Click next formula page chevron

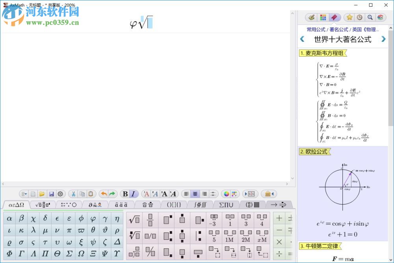click(x=383, y=39)
